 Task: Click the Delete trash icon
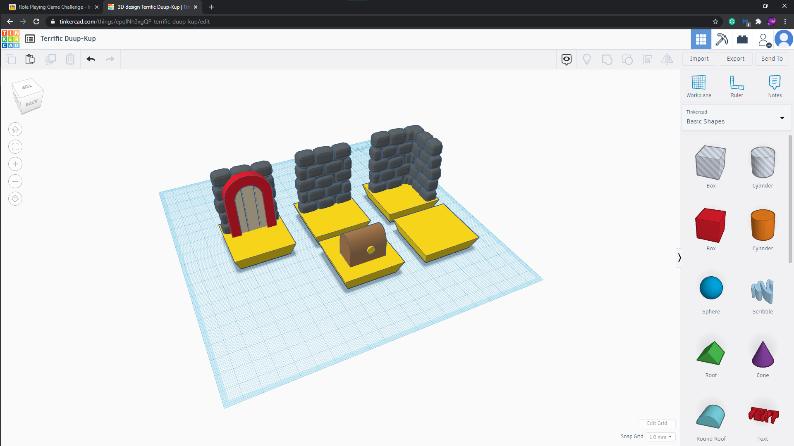tap(70, 59)
